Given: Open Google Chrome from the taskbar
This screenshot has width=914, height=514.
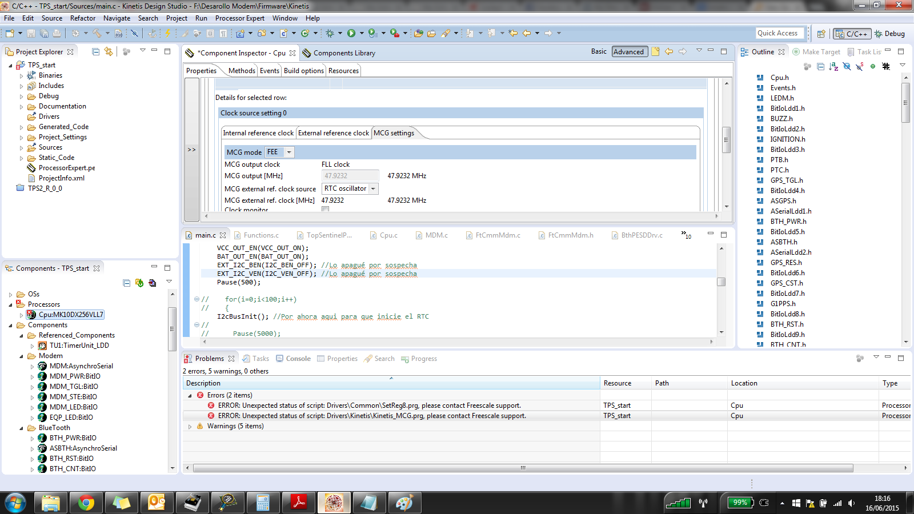Looking at the screenshot, I should pos(86,503).
